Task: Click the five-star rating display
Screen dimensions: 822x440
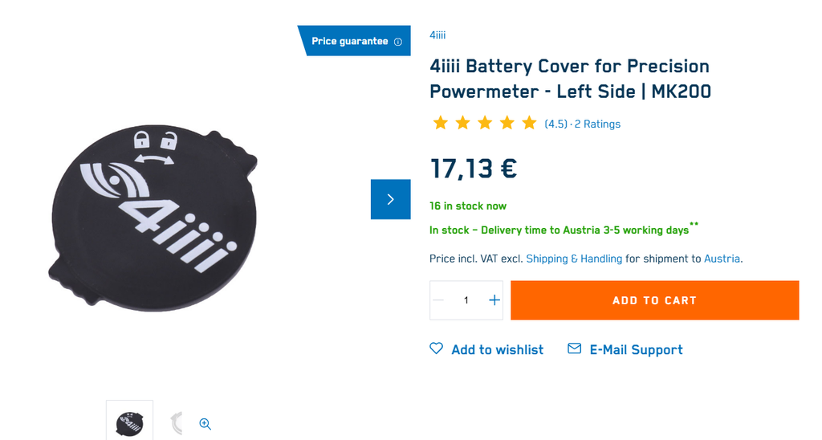Action: (x=485, y=123)
